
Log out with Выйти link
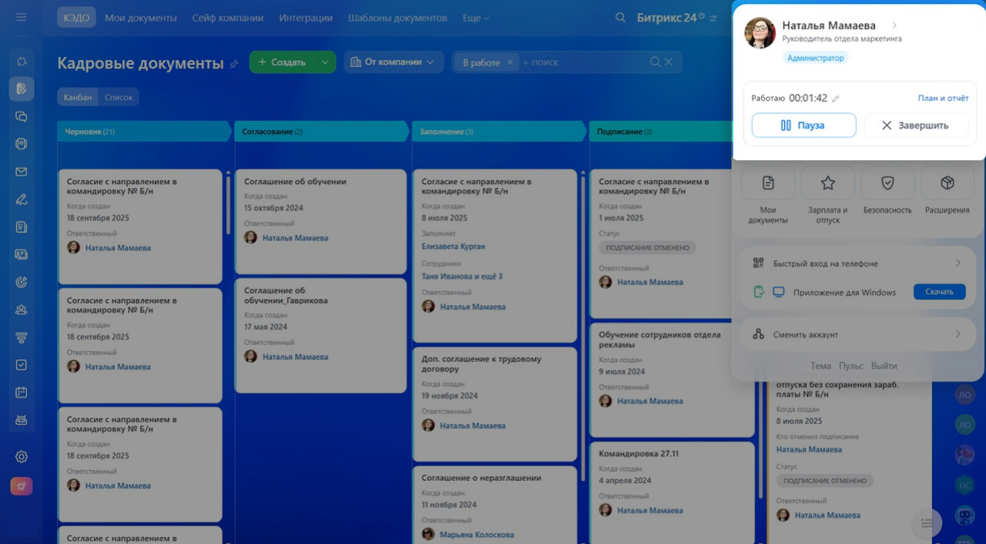click(884, 366)
